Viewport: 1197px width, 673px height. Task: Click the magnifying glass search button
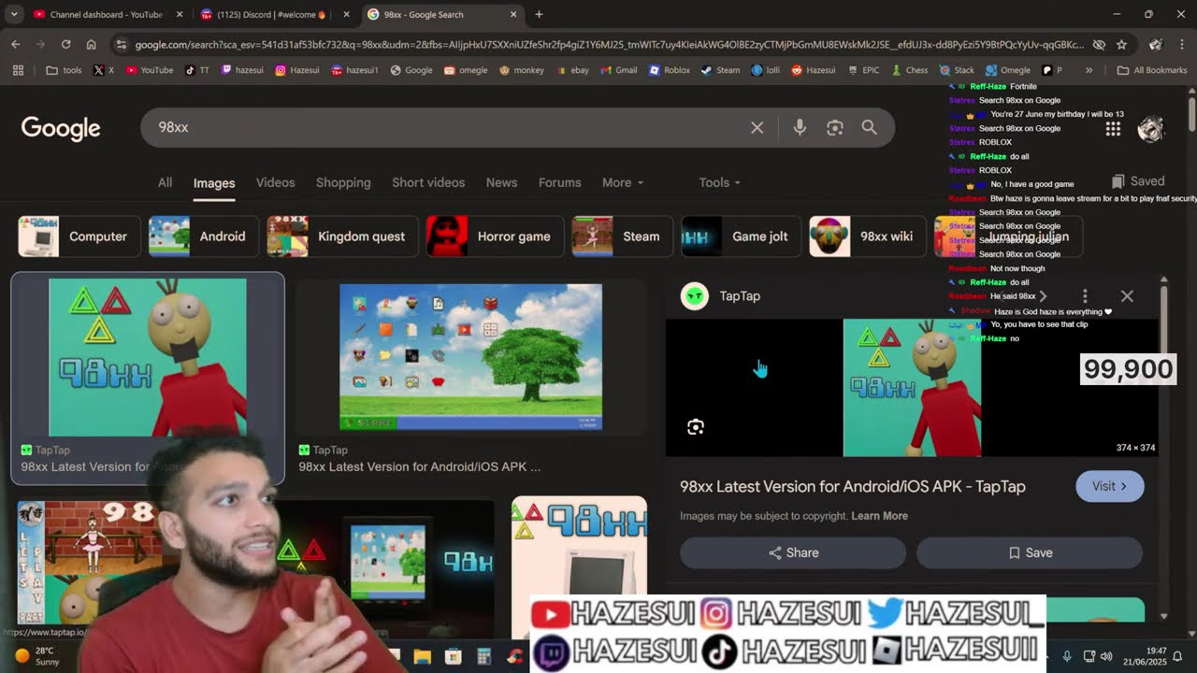[x=870, y=127]
